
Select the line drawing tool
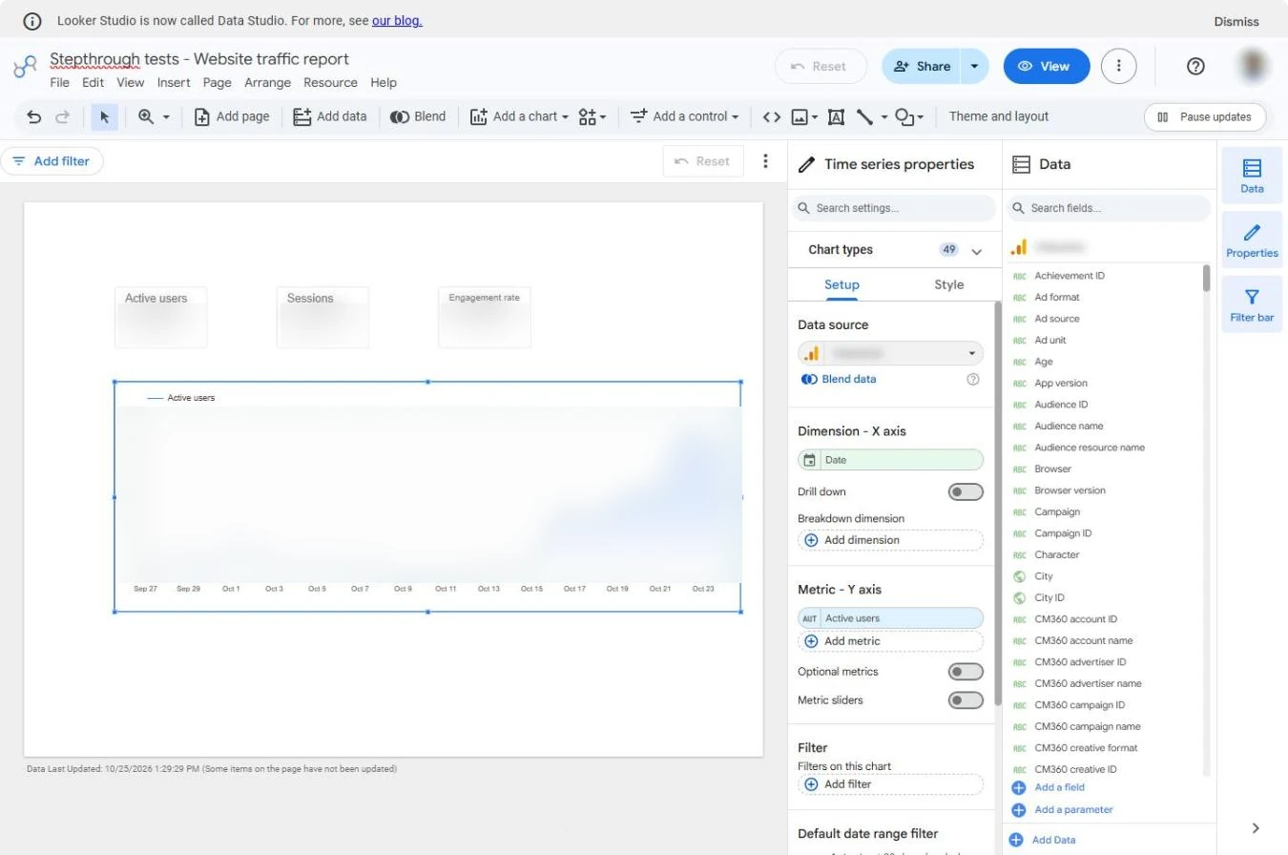point(864,116)
